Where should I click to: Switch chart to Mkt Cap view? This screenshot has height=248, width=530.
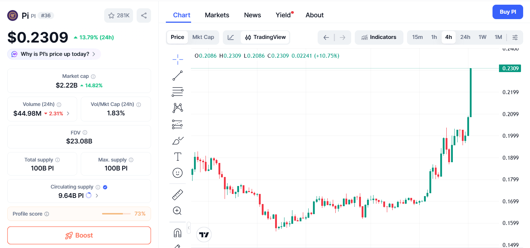pyautogui.click(x=203, y=37)
